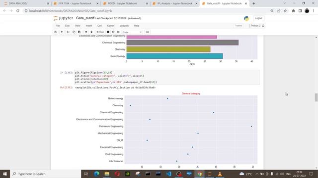This screenshot has height=178, width=318.
Task: Click the zoom magnifier icon in address bar
Action: tap(272, 11)
